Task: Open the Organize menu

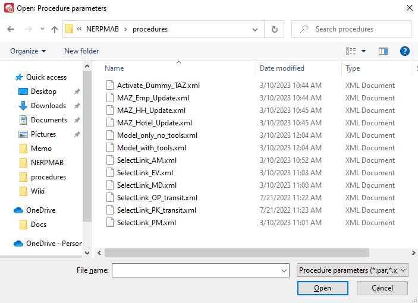Action: tap(28, 51)
